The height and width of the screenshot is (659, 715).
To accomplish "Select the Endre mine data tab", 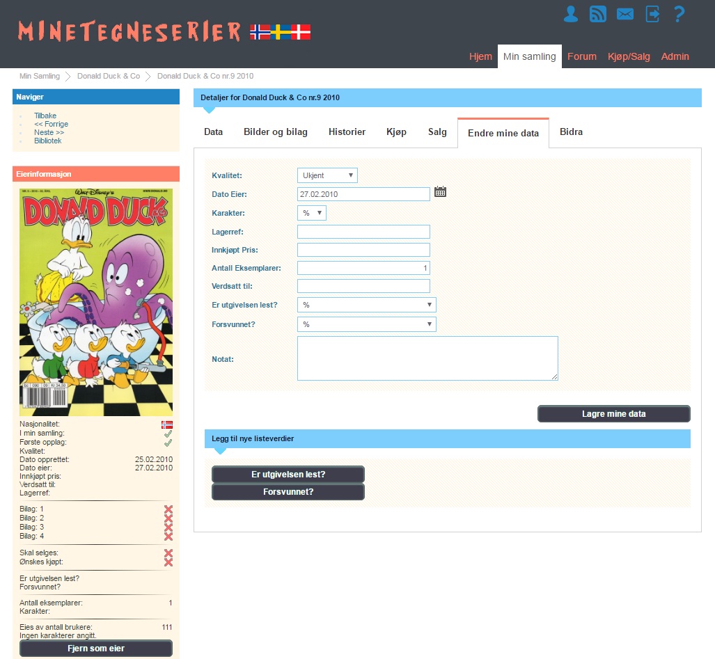I will 503,133.
